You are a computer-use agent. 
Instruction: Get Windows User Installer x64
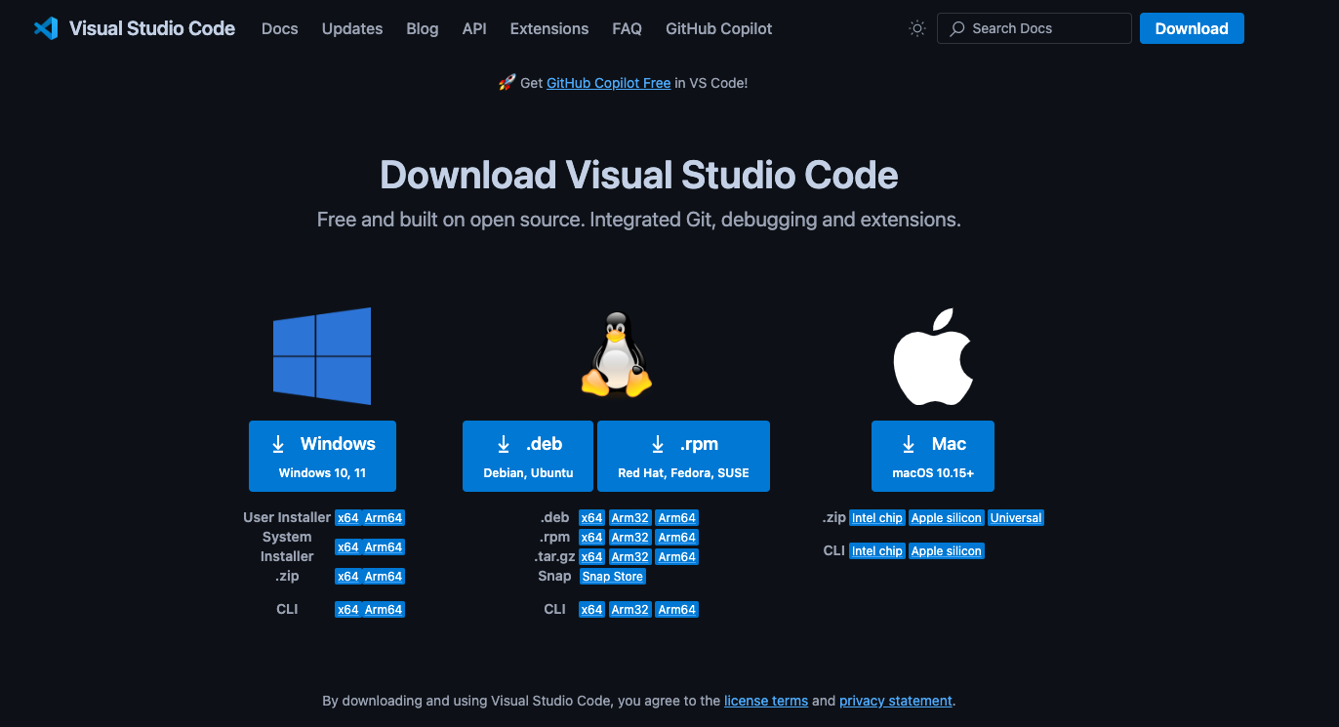[x=348, y=518]
